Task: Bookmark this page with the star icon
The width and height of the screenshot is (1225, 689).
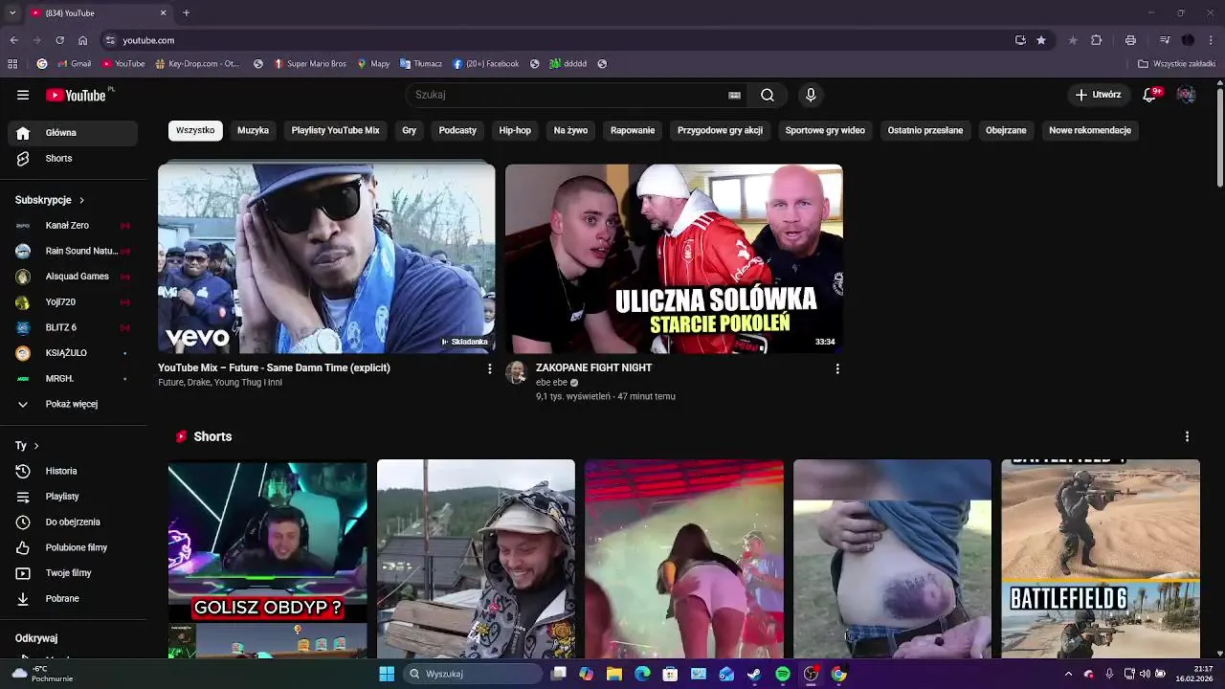Action: (x=1041, y=40)
